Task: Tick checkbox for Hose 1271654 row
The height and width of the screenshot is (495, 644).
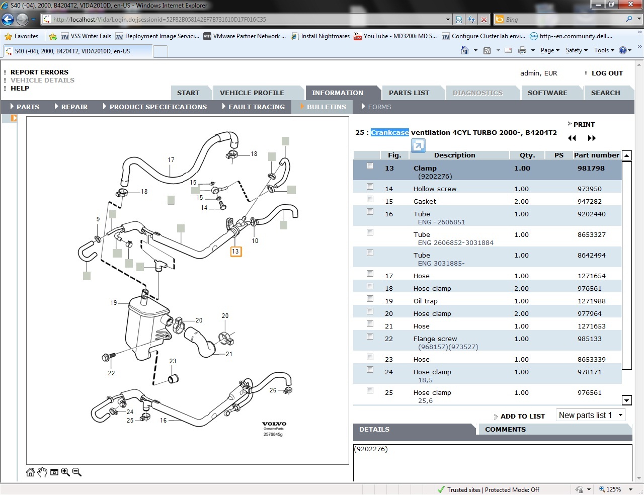Action: 370,274
